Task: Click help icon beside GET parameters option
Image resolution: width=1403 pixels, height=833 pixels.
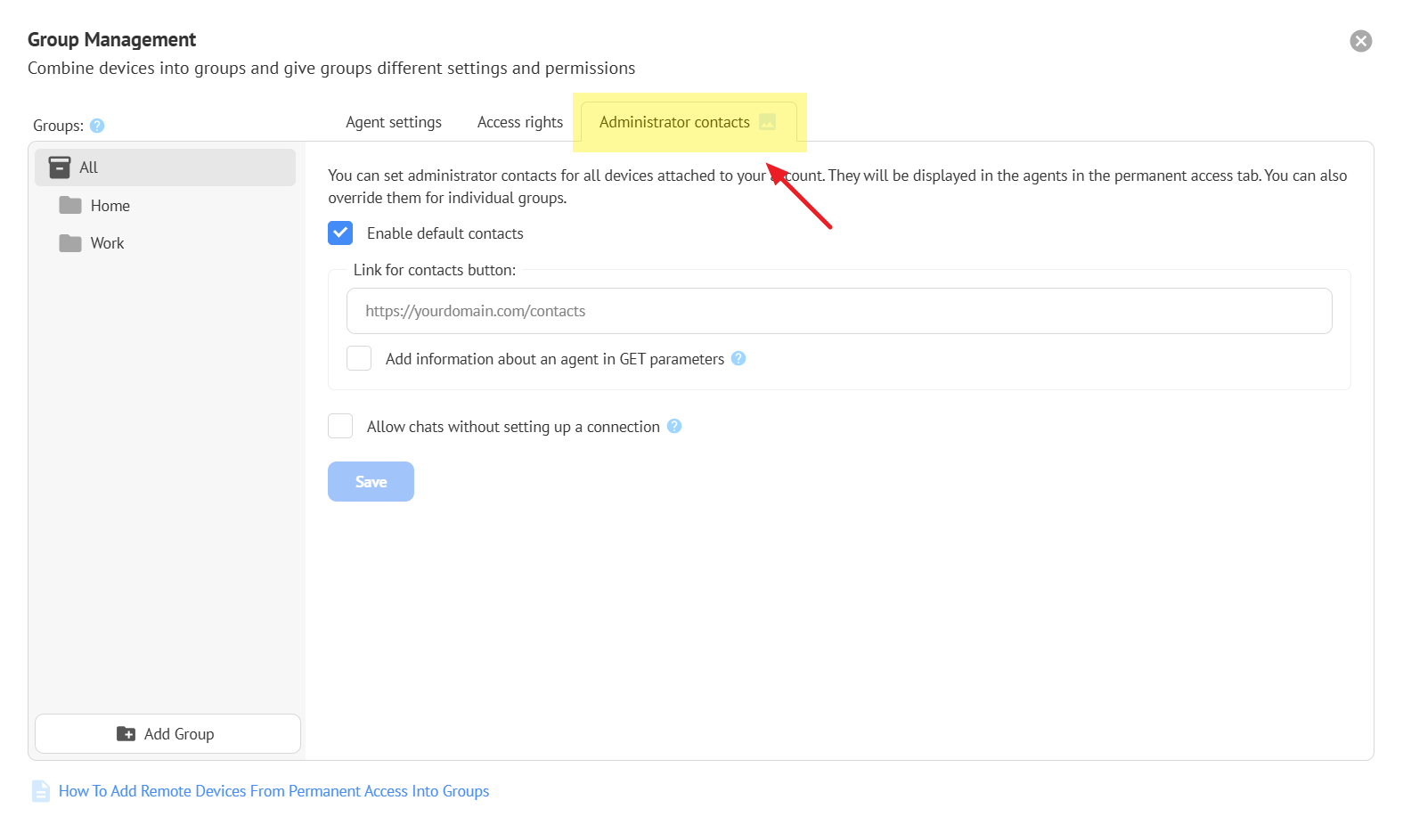Action: point(738,358)
